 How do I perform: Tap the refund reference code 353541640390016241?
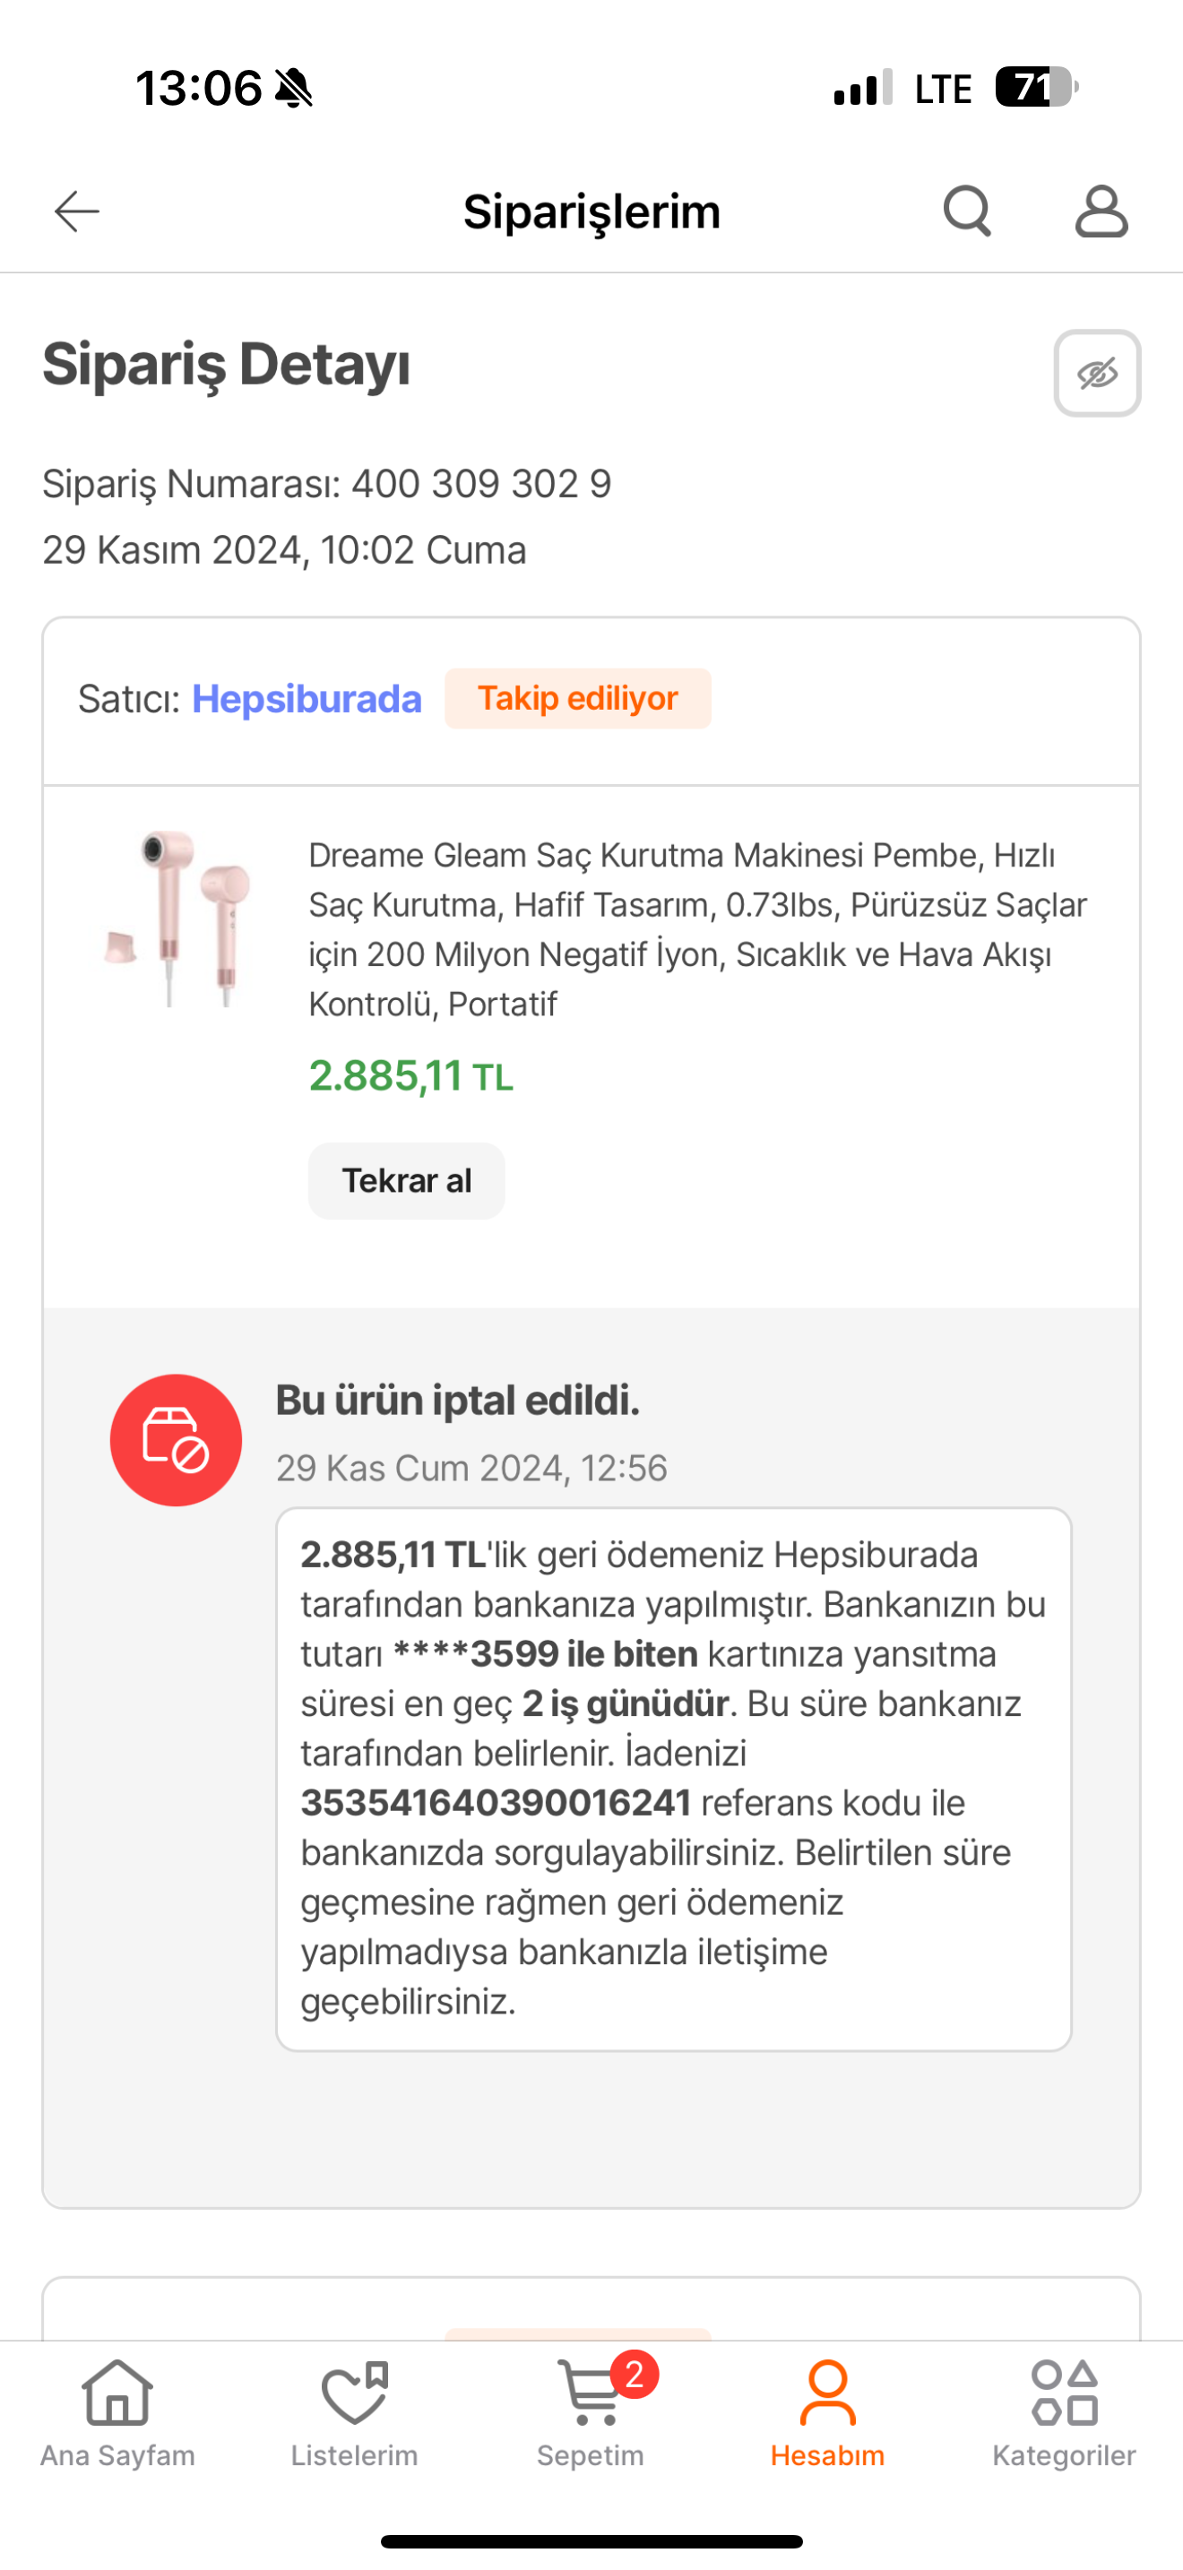496,1803
